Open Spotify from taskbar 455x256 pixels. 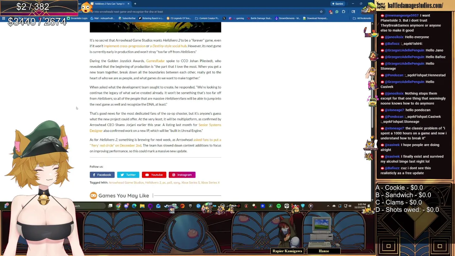(x=278, y=206)
